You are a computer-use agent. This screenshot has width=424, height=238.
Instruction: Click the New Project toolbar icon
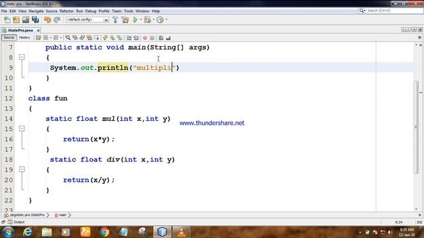[16, 20]
